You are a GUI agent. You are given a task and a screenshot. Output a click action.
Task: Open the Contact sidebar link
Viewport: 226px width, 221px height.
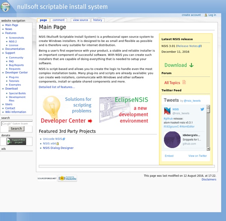click(x=10, y=108)
